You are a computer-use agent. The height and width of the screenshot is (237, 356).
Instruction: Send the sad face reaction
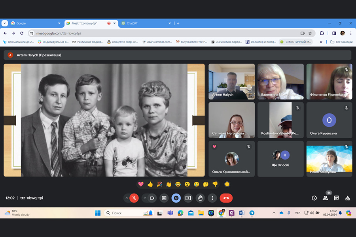click(197, 184)
